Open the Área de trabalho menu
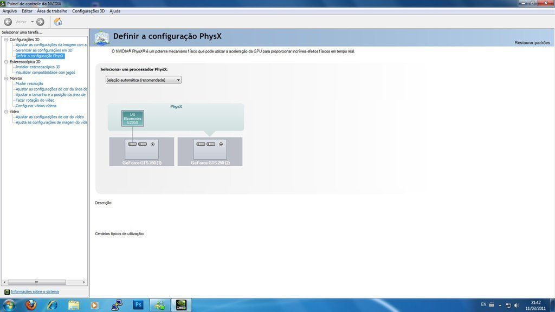 52,11
